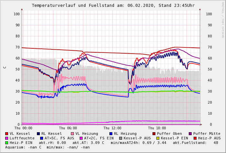The image size is (226, 153).
Task: Click the dark blue RL Kessel legend swatch
Action: click(x=38, y=134)
